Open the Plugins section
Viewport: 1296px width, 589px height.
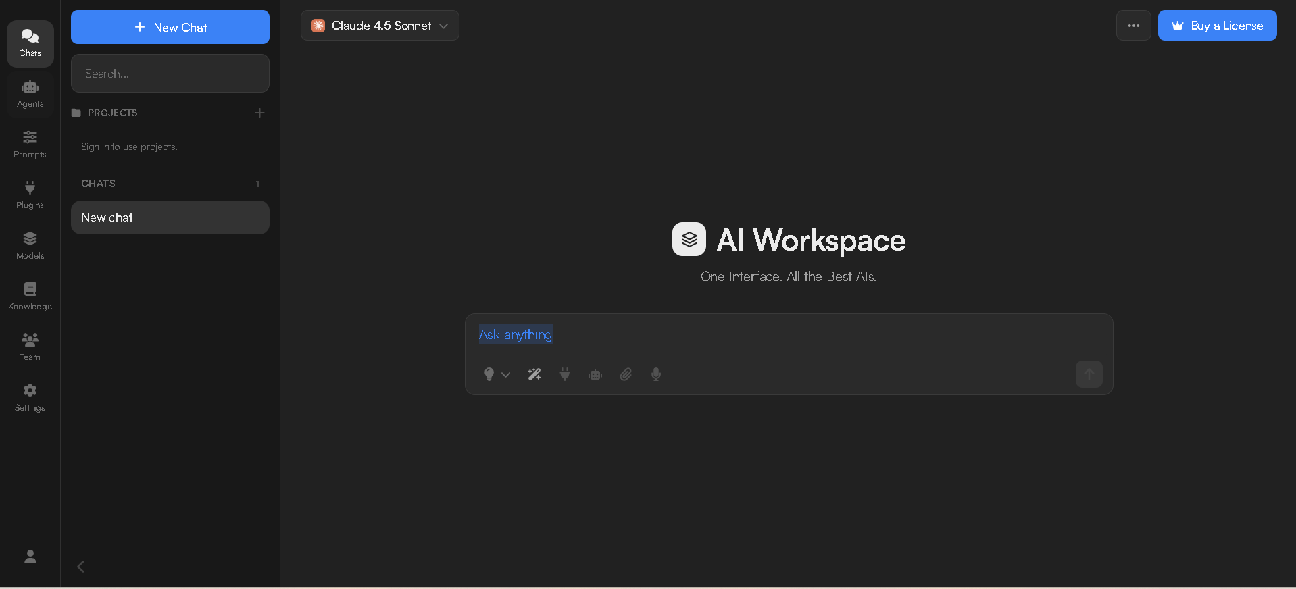[x=30, y=195]
